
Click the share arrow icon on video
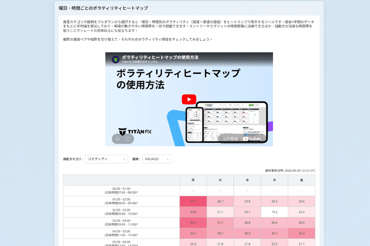(118, 139)
